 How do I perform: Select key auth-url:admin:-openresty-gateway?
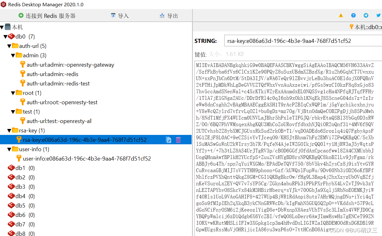70,65
